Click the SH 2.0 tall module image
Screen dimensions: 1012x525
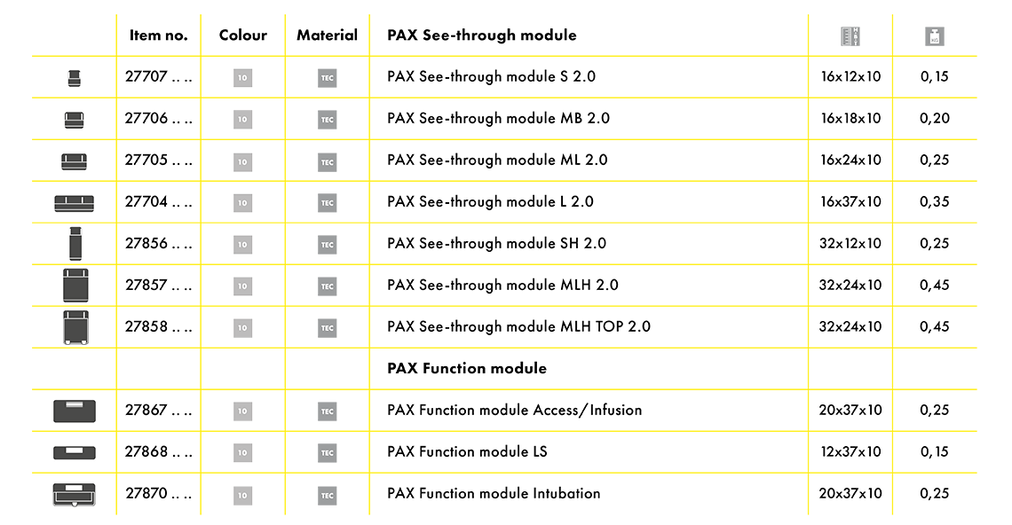point(75,243)
